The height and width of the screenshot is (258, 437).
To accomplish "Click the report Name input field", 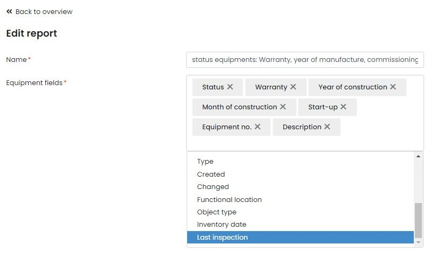I will coord(305,60).
